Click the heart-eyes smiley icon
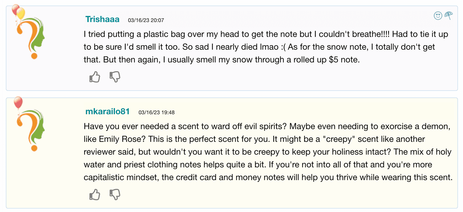 pyautogui.click(x=438, y=16)
